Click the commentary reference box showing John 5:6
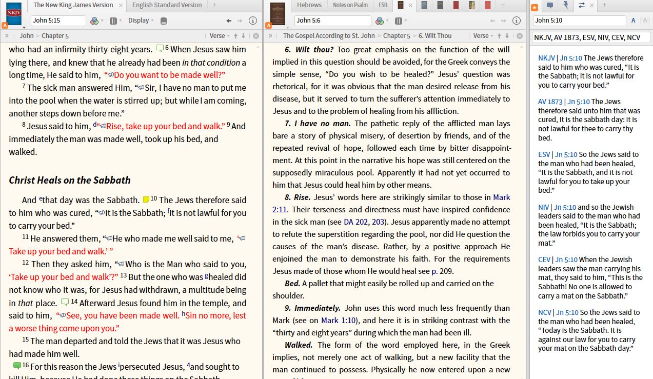The image size is (653, 379). [x=332, y=21]
